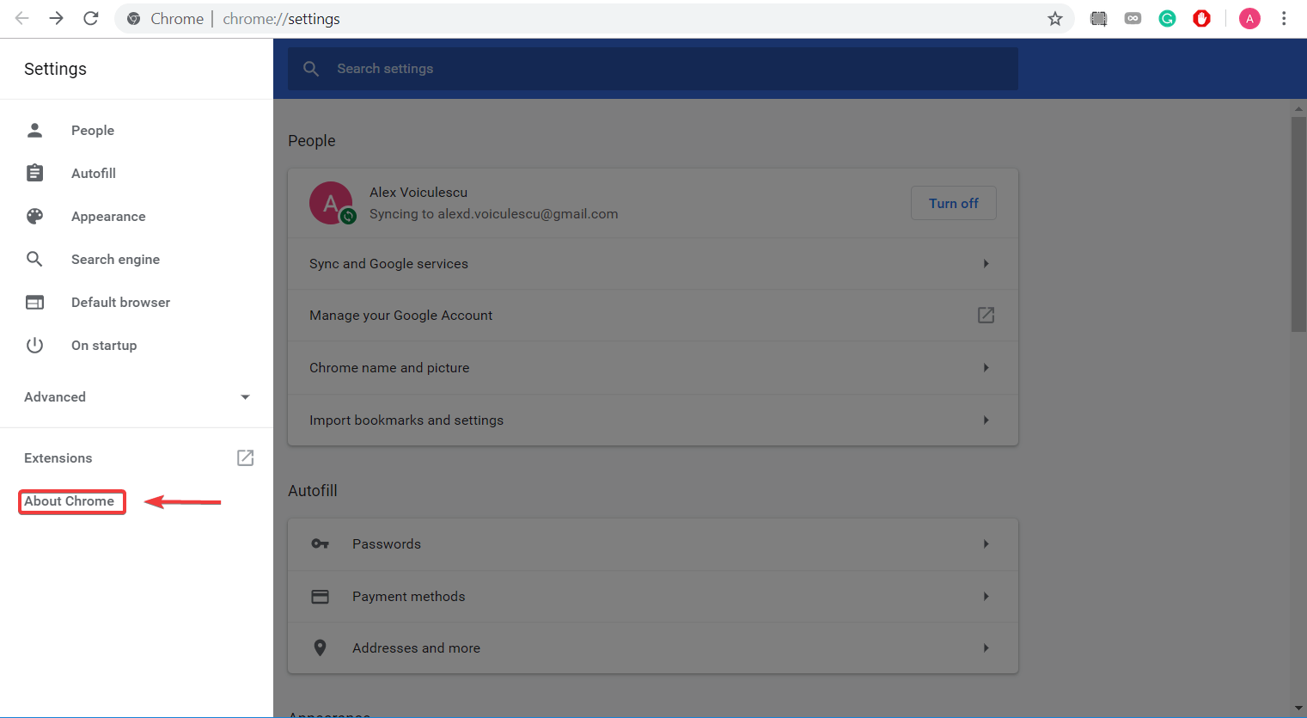This screenshot has height=718, width=1307.
Task: Click the Payment methods label
Action: click(x=408, y=596)
